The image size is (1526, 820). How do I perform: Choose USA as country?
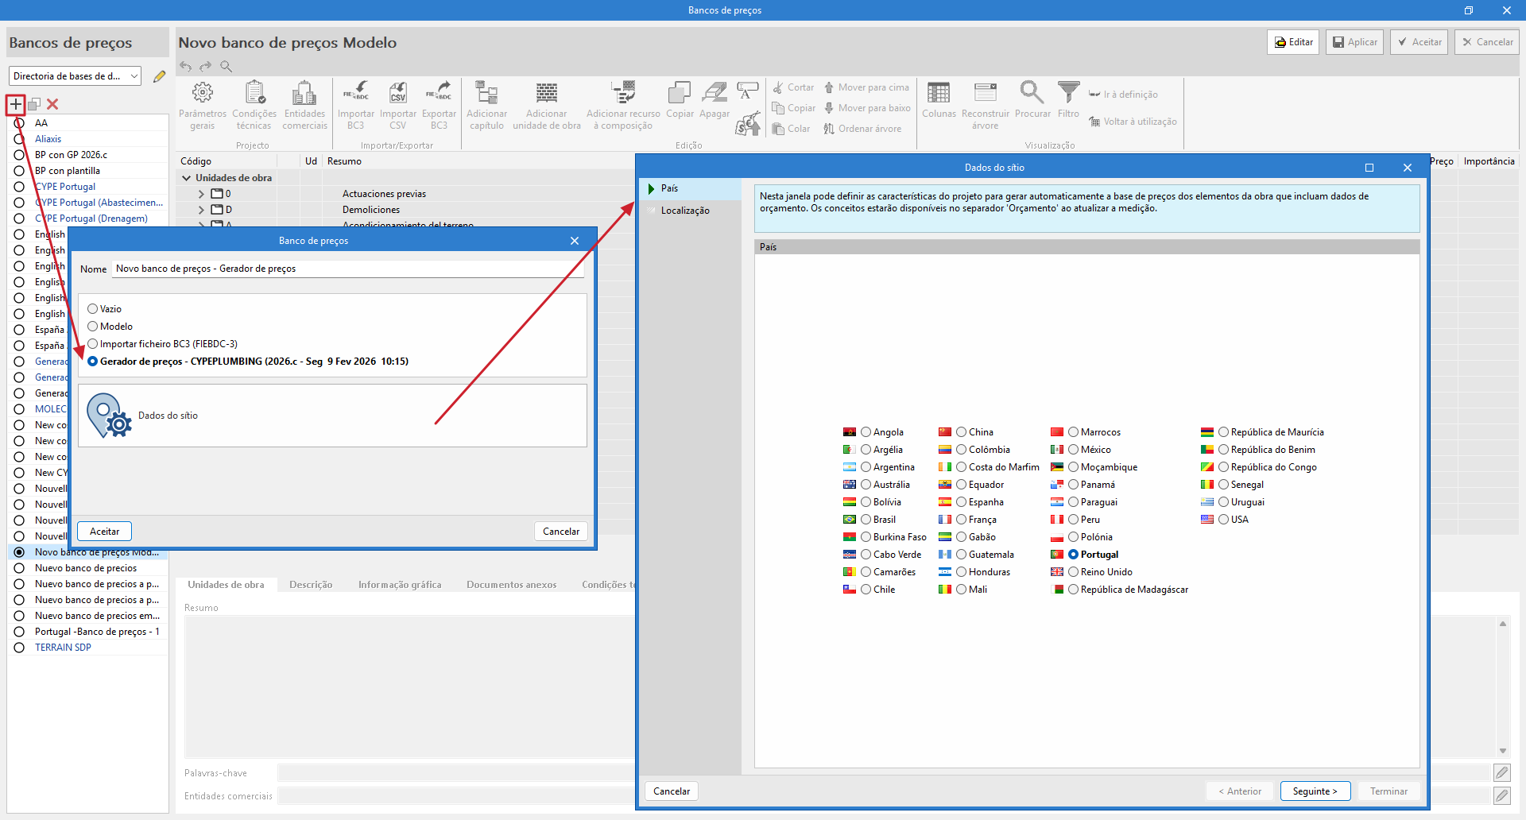1224,520
